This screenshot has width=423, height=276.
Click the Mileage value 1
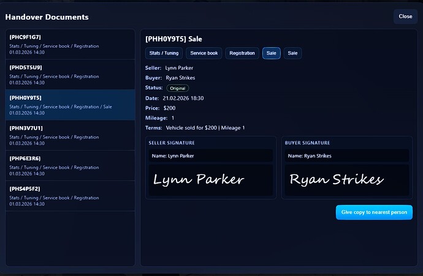tap(173, 118)
